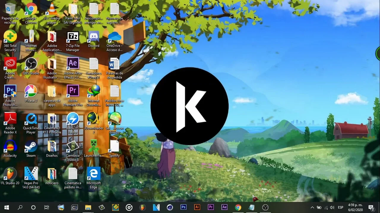Open FL Studio 20 desktop icon
The height and width of the screenshot is (213, 380).
(x=10, y=174)
